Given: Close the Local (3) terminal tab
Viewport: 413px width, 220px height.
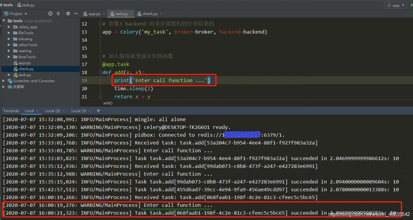Looking at the screenshot, I should click(x=89, y=111).
